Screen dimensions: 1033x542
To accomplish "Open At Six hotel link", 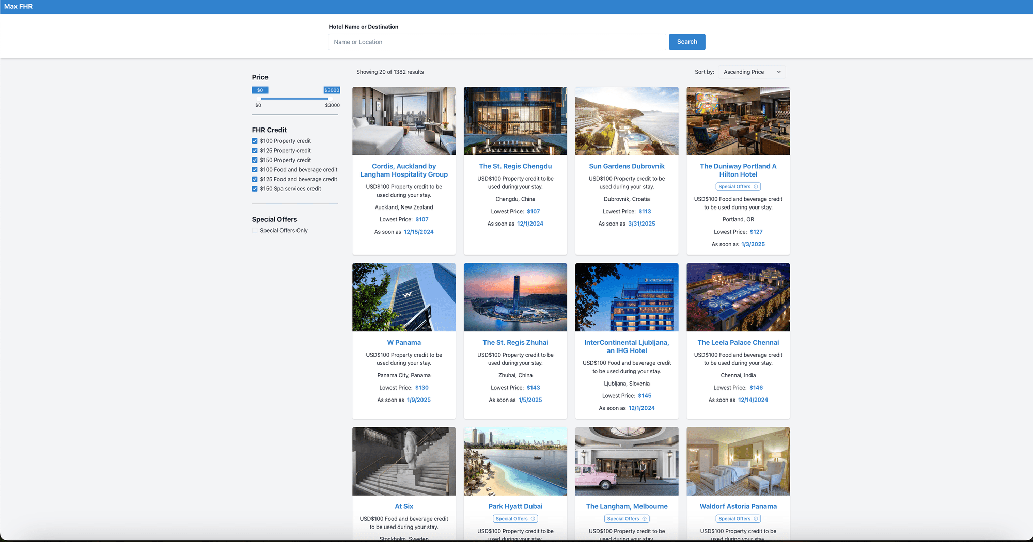I will tap(404, 507).
